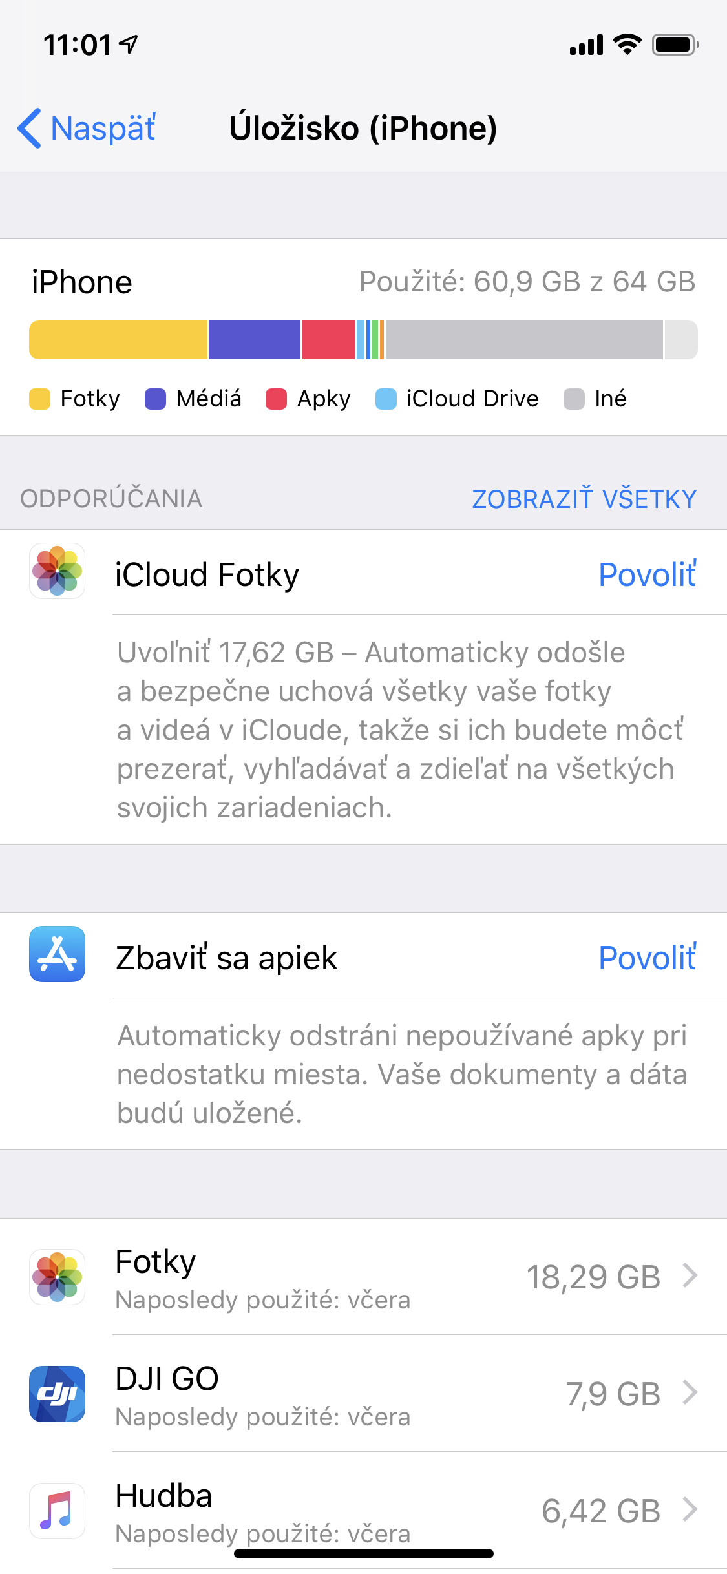The height and width of the screenshot is (1574, 727).
Task: Open the Fotky app icon in storage list
Action: tap(57, 1277)
